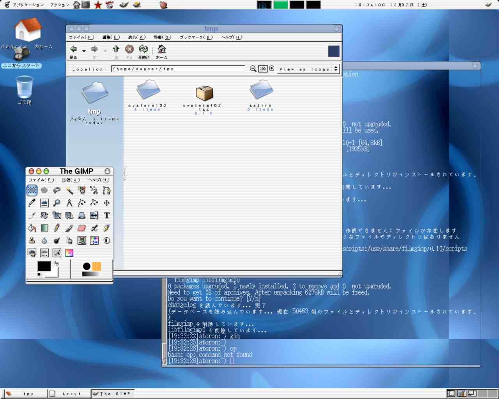Select the Measure compass tool
Image resolution: width=499 pixels, height=399 pixels.
pyautogui.click(x=69, y=203)
